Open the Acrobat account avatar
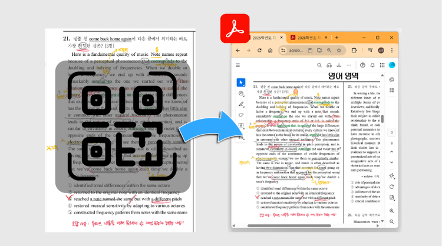The width and height of the screenshot is (442, 246). pos(392,65)
